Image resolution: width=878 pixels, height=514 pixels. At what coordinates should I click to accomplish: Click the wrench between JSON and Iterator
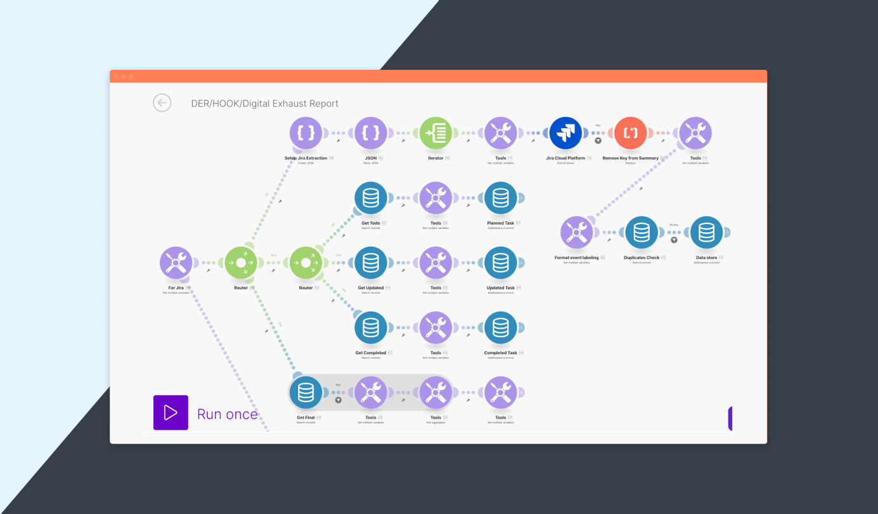404,140
